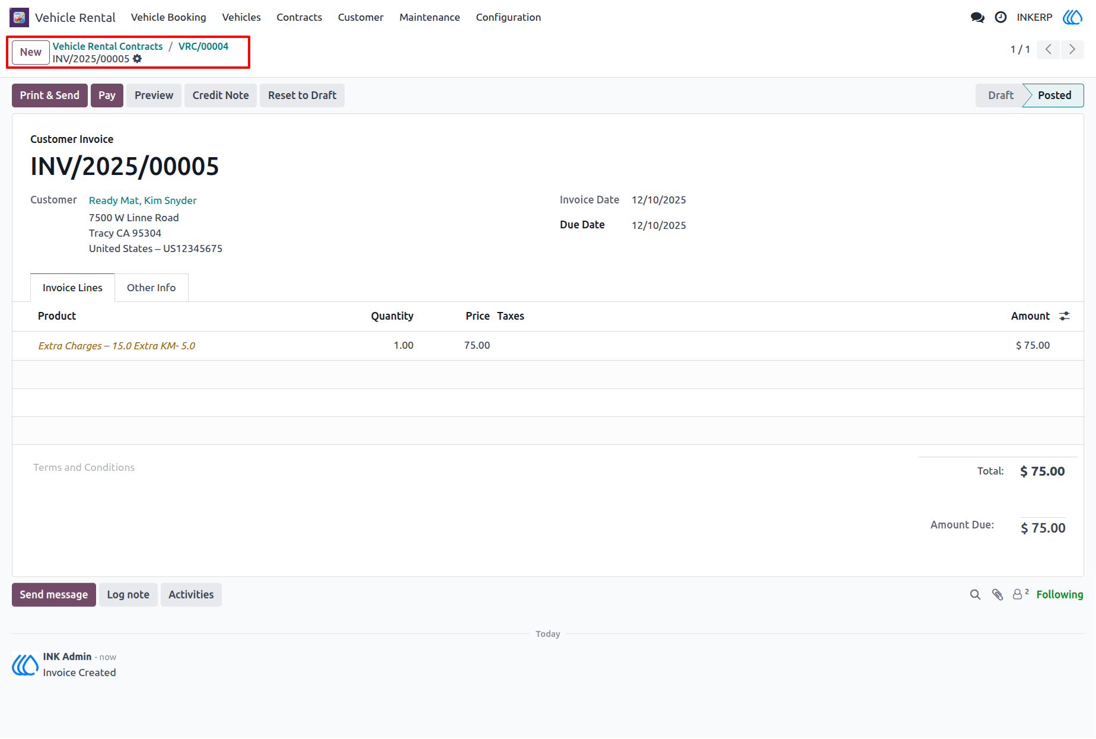Go to the previous record arrow
1096x739 pixels.
point(1049,49)
